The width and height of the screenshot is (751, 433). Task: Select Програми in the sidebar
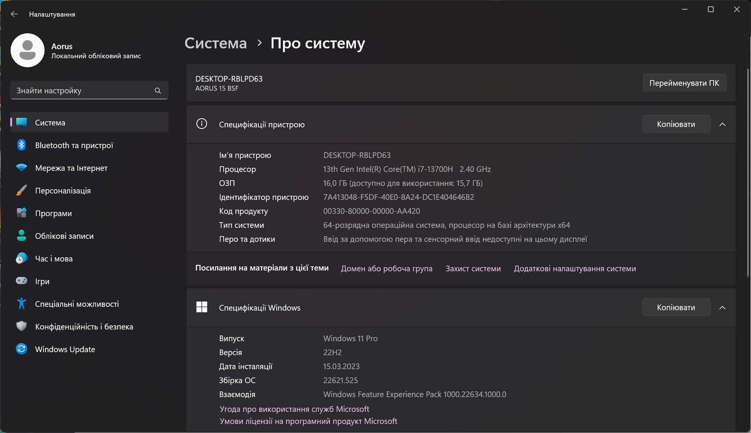[x=89, y=213]
